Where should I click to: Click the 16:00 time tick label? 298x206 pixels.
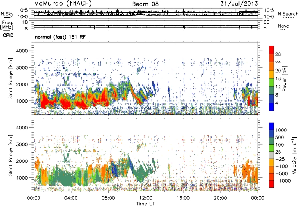tap(183, 198)
